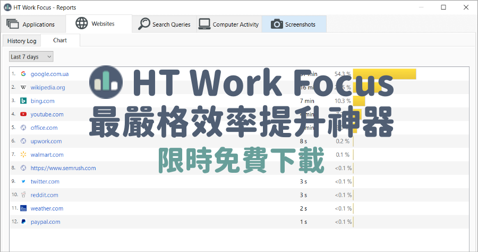Click the Wikipedia favicon in row 2
The height and width of the screenshot is (252, 478).
tap(23, 87)
